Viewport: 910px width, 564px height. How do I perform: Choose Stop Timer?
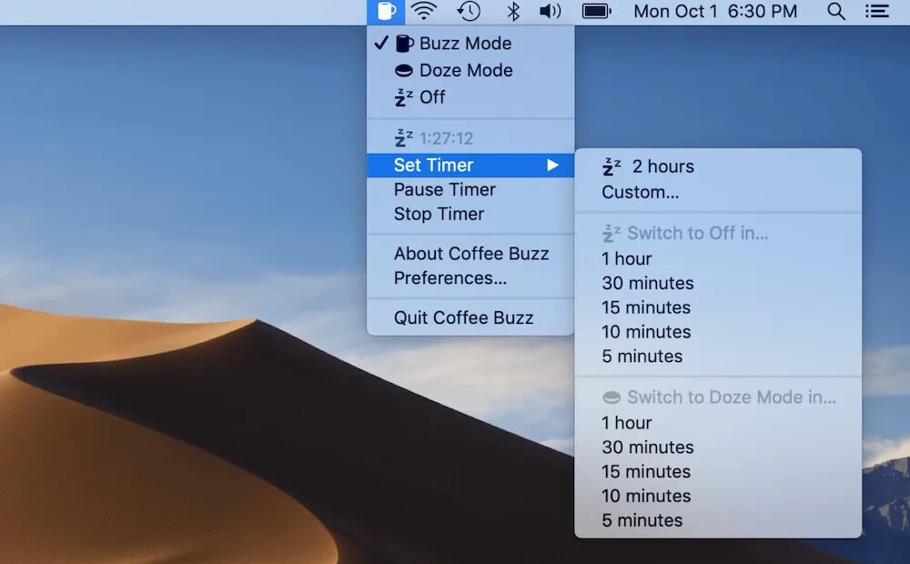470,214
